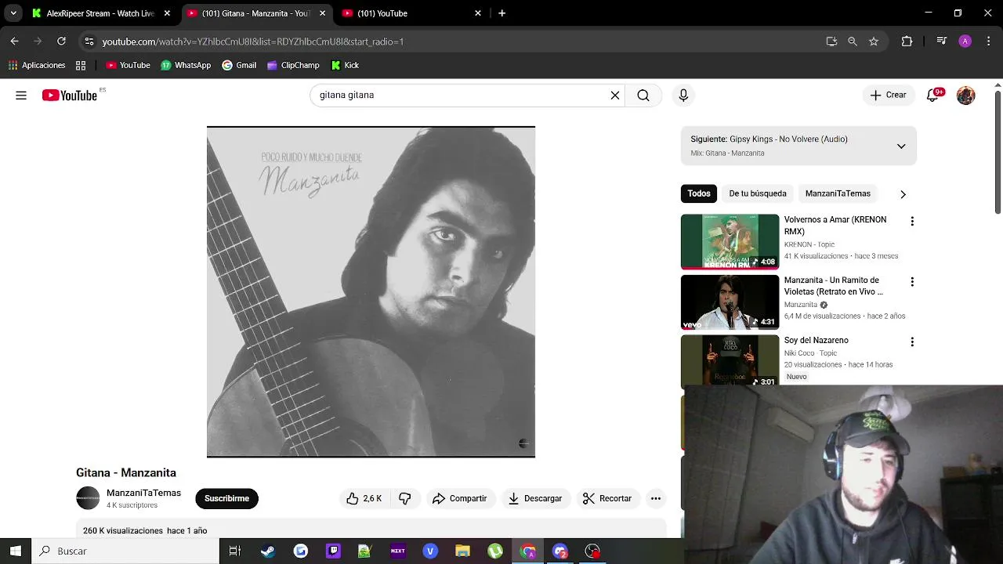Open Discord from the taskbar
This screenshot has width=1003, height=564.
(559, 551)
